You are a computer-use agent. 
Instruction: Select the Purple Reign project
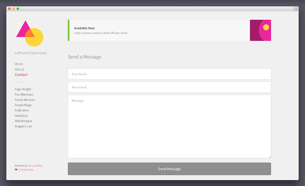tap(23, 105)
